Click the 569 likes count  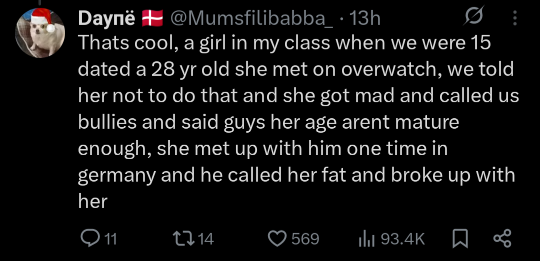click(305, 239)
